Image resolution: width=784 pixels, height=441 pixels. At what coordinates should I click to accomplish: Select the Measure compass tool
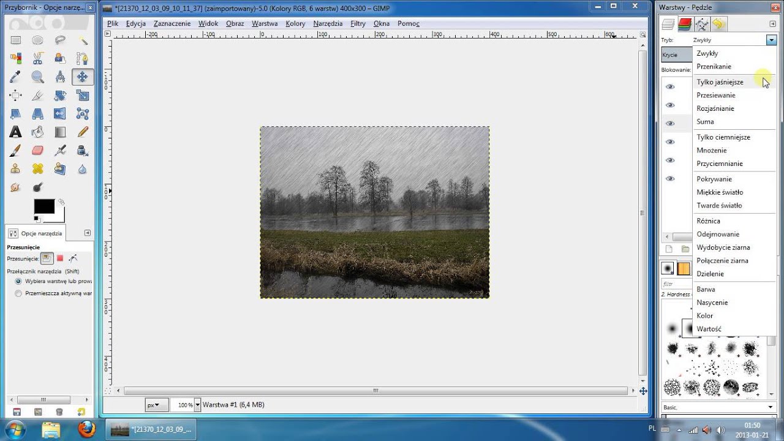tap(60, 77)
